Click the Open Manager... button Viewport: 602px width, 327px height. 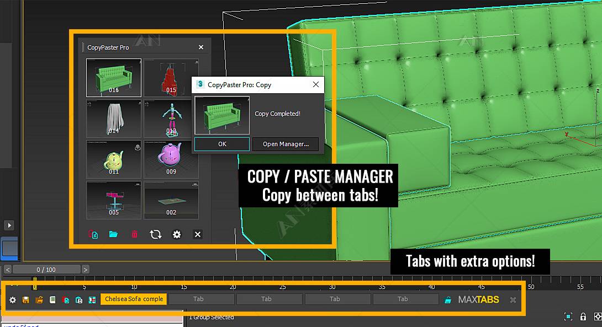(x=286, y=144)
